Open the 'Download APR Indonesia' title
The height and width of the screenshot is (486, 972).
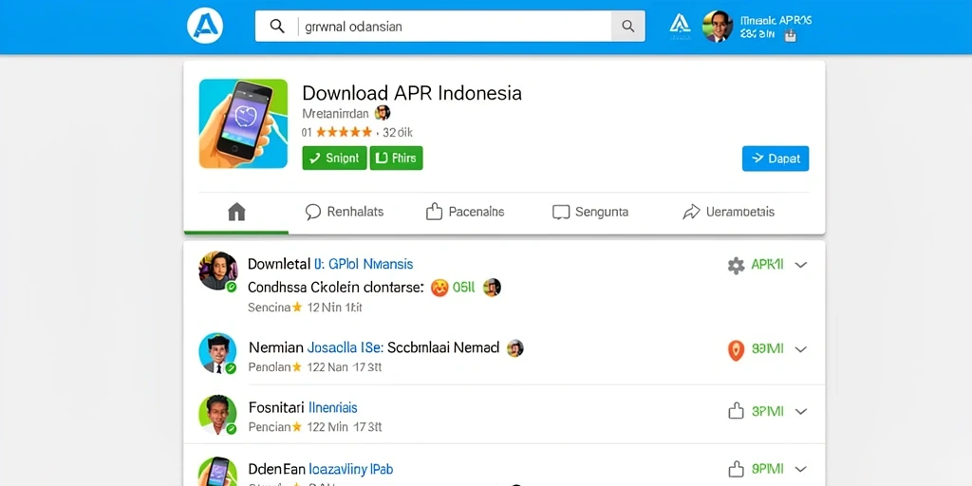[x=412, y=94]
